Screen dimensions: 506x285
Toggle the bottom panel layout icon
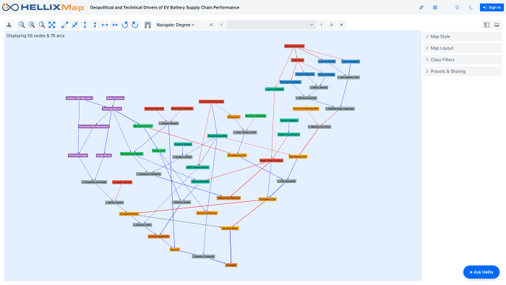tap(497, 25)
